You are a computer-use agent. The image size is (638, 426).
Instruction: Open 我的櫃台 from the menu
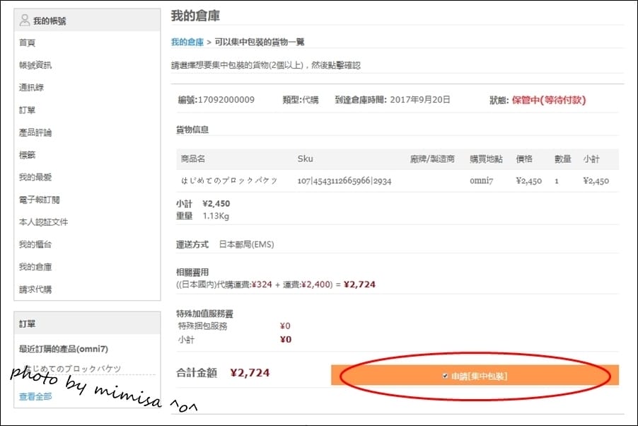click(37, 245)
